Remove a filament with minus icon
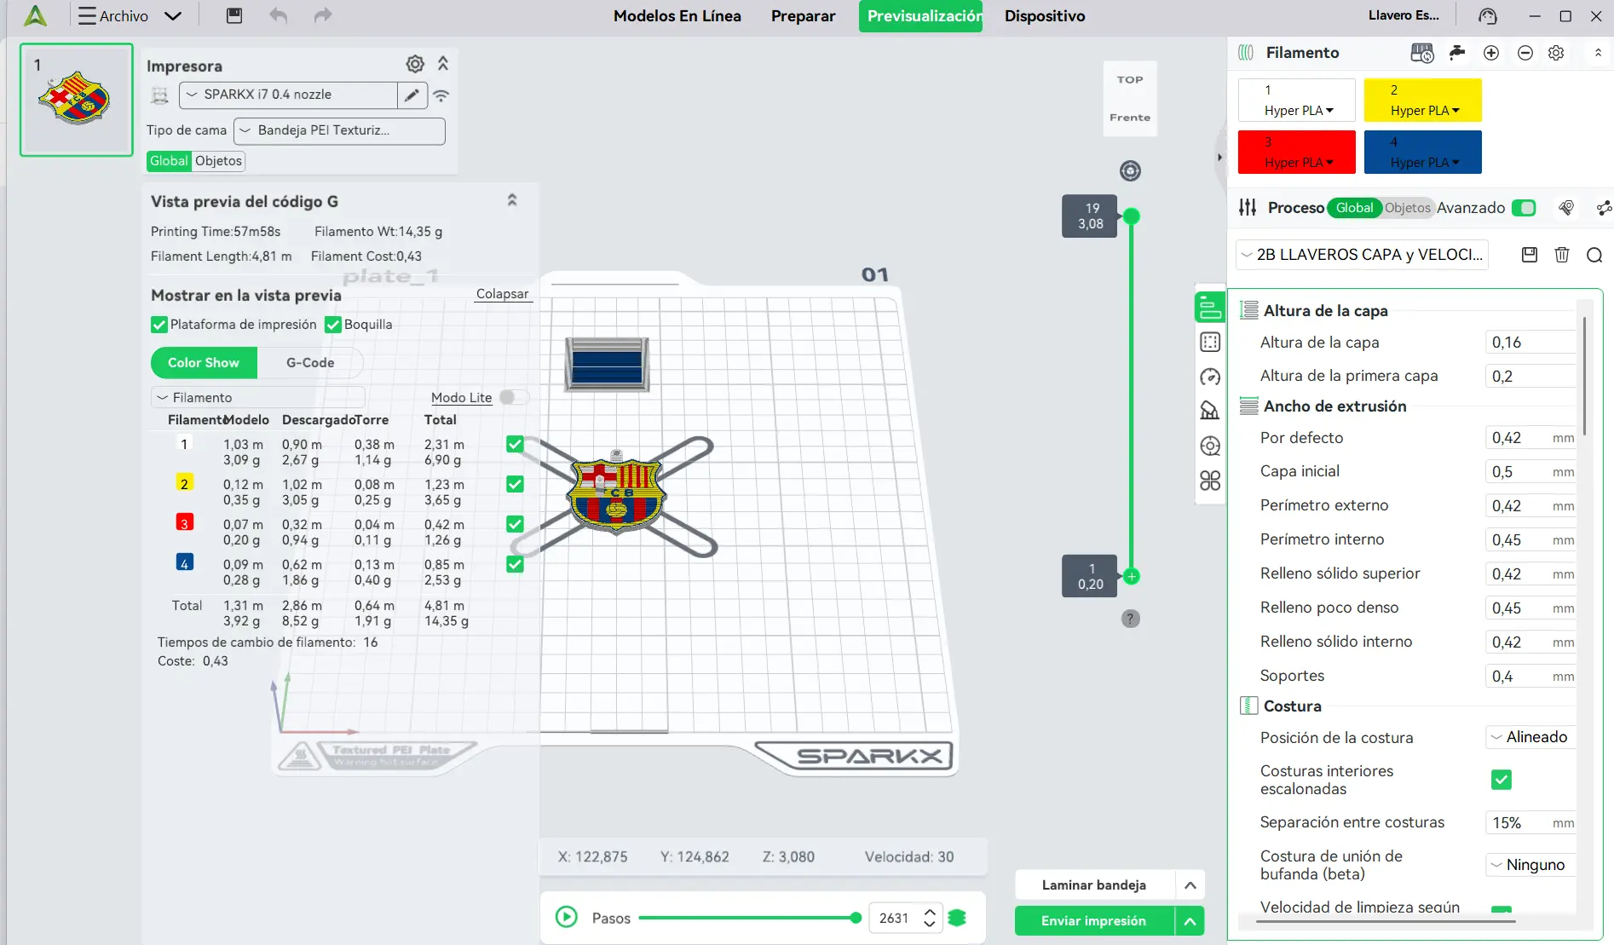The image size is (1614, 945). (1525, 53)
